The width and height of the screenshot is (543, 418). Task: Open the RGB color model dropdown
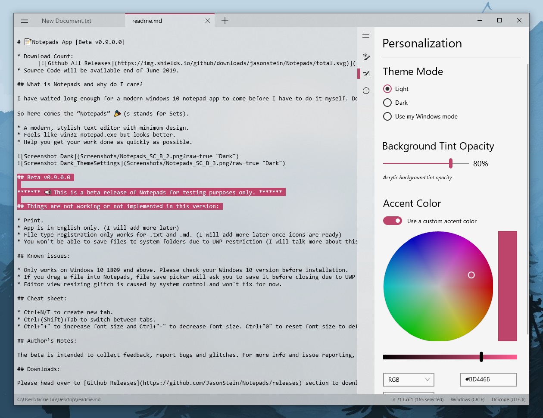coord(409,380)
